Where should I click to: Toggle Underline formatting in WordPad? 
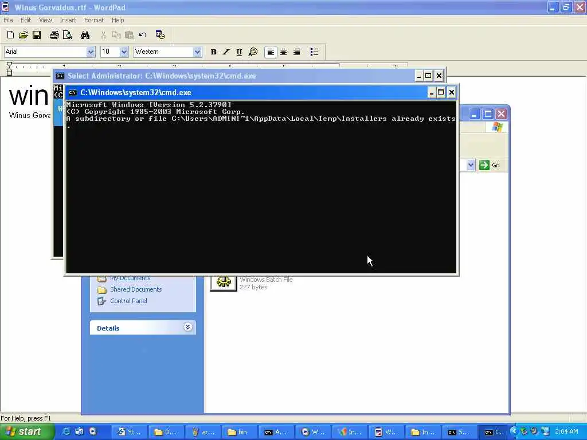[x=239, y=52]
